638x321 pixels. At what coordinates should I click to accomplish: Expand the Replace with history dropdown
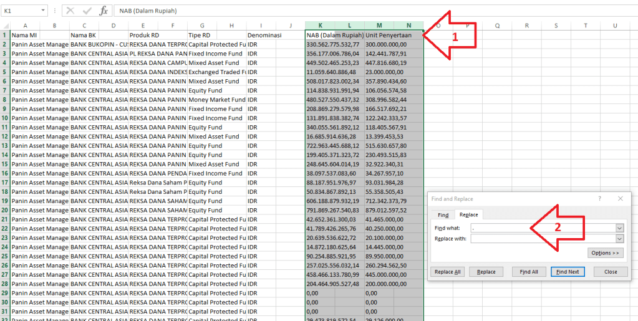[619, 238]
